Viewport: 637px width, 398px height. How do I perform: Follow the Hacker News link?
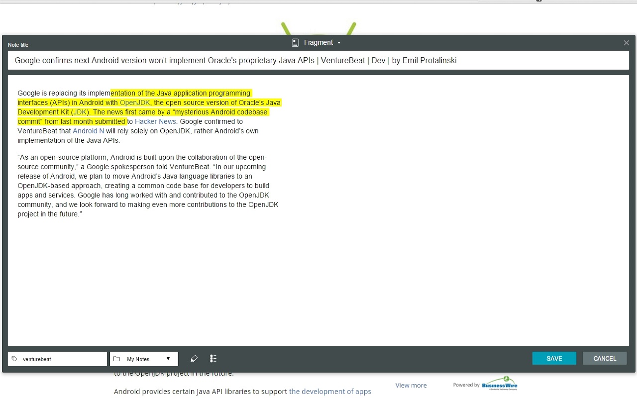pos(155,121)
